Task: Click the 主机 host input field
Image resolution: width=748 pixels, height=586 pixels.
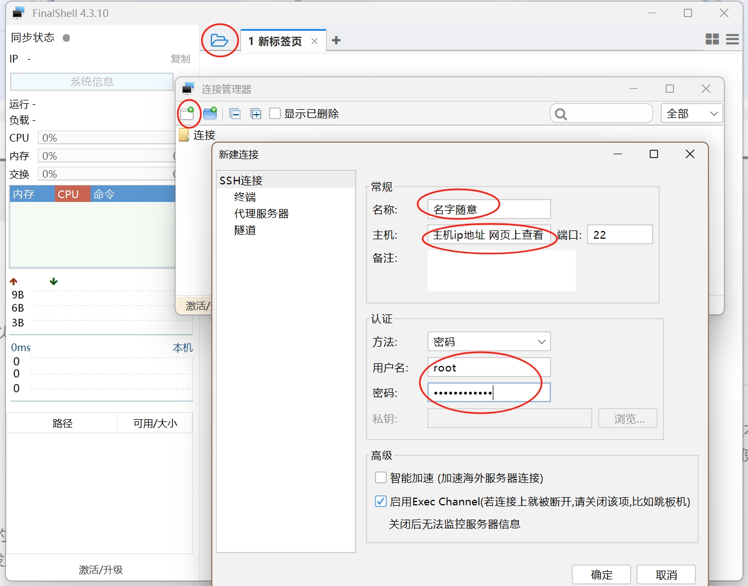Action: point(489,235)
